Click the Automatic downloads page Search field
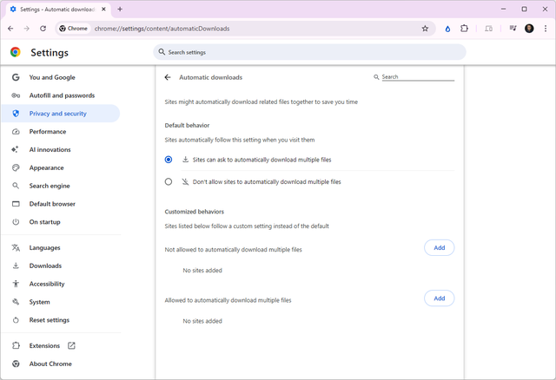 pos(417,77)
